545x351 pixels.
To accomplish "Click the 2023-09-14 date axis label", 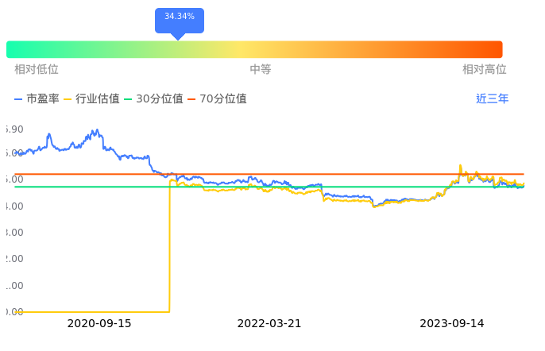I will tap(452, 324).
